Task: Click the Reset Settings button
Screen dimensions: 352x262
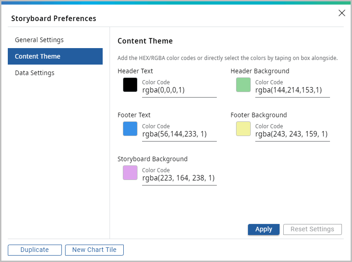Action: 312,229
